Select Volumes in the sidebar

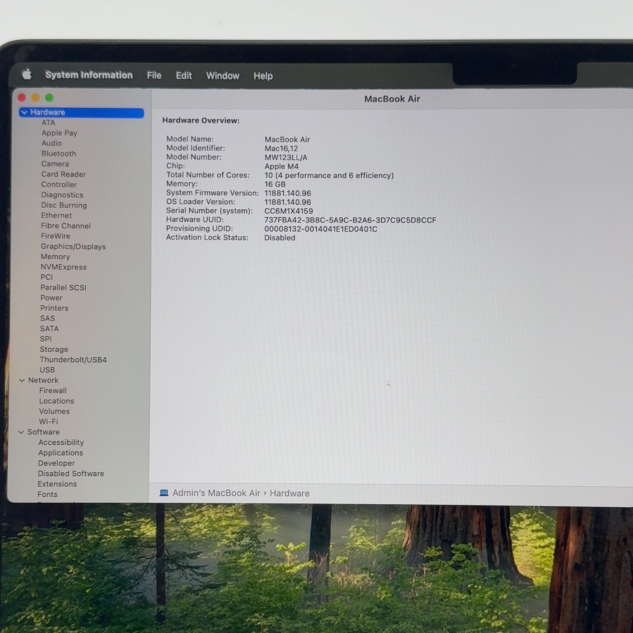54,411
